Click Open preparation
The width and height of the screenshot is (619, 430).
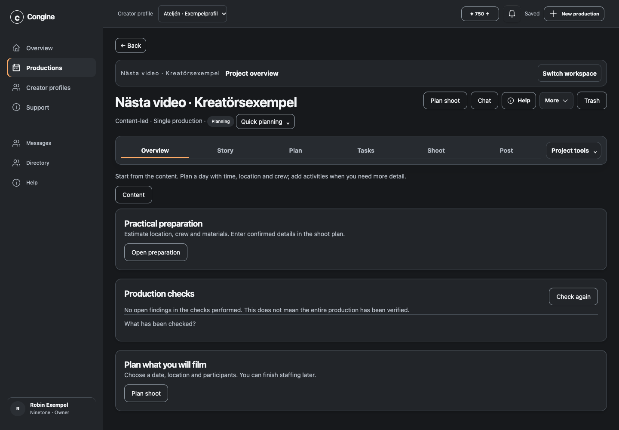(x=156, y=252)
